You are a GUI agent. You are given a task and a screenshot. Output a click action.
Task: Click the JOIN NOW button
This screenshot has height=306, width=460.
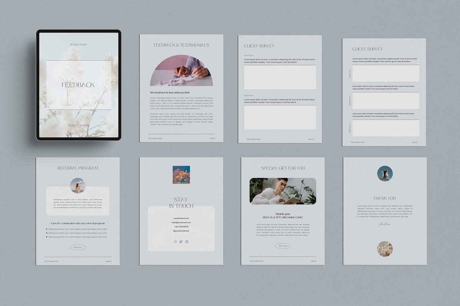point(77,247)
